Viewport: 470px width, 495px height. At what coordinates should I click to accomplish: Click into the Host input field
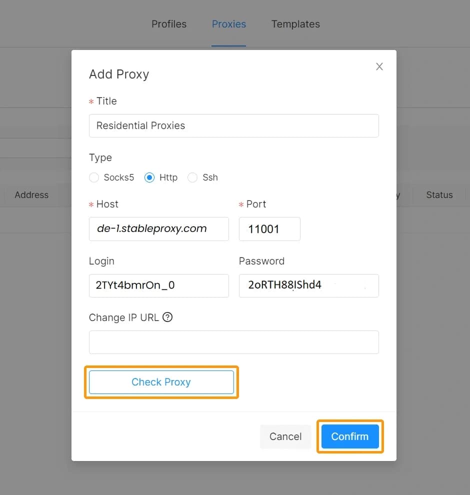(158, 229)
